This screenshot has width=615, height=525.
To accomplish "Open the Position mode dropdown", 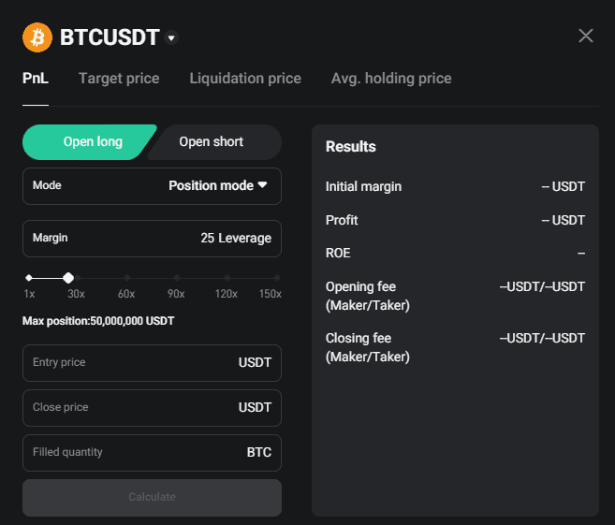I will coord(217,185).
